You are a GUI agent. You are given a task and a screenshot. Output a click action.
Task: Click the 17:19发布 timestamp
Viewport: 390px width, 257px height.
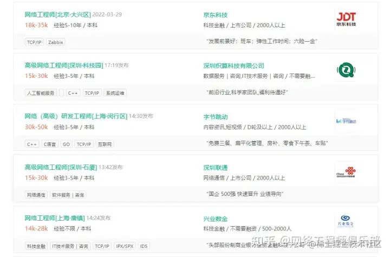click(x=116, y=65)
